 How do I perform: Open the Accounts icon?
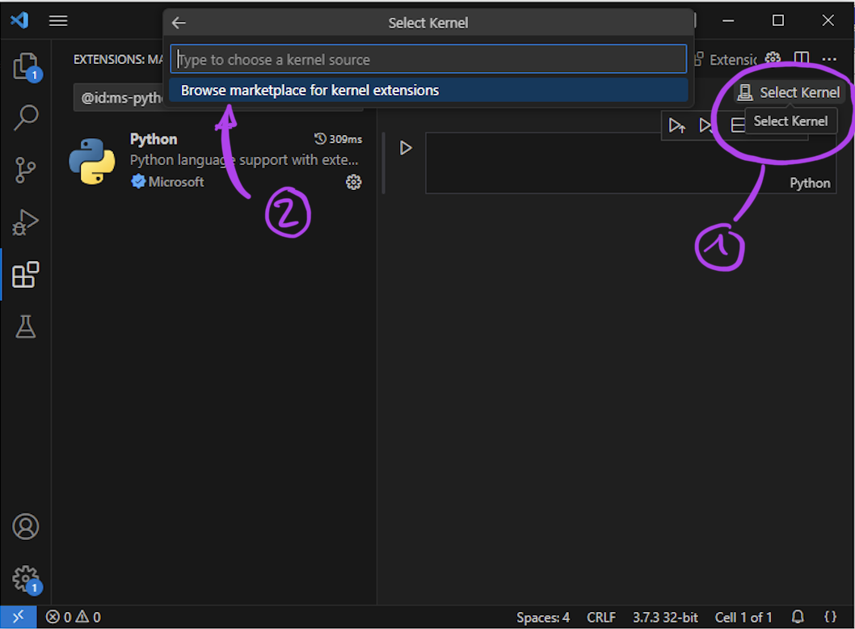pyautogui.click(x=26, y=526)
